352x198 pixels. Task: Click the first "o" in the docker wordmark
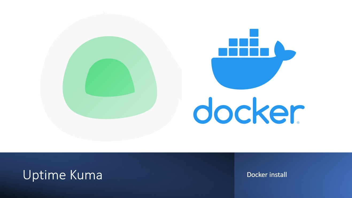tap(223, 114)
